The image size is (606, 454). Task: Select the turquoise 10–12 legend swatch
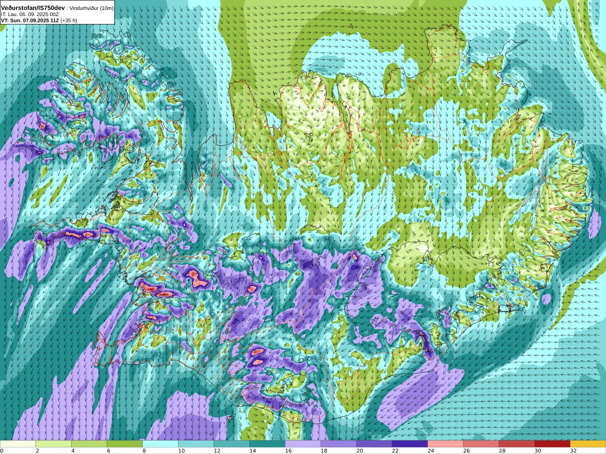click(x=196, y=444)
